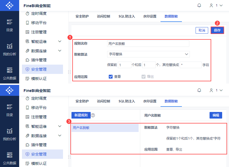Click the notification bell in the upper screenshot
Viewport: 229px width, 167px height.
pyautogui.click(x=199, y=5)
